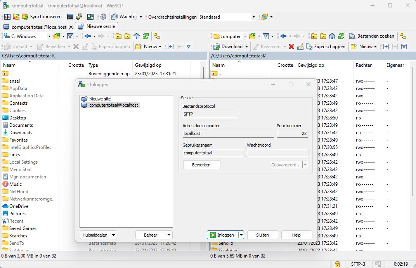Click Bestanden zoeken in remote toolbar
This screenshot has height=268, width=416.
(372, 36)
